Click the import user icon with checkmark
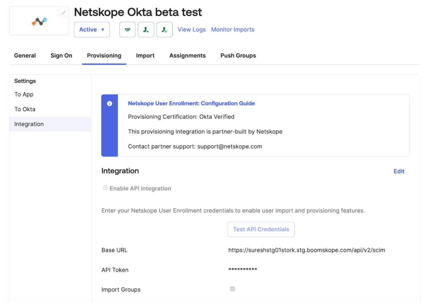 (x=164, y=30)
